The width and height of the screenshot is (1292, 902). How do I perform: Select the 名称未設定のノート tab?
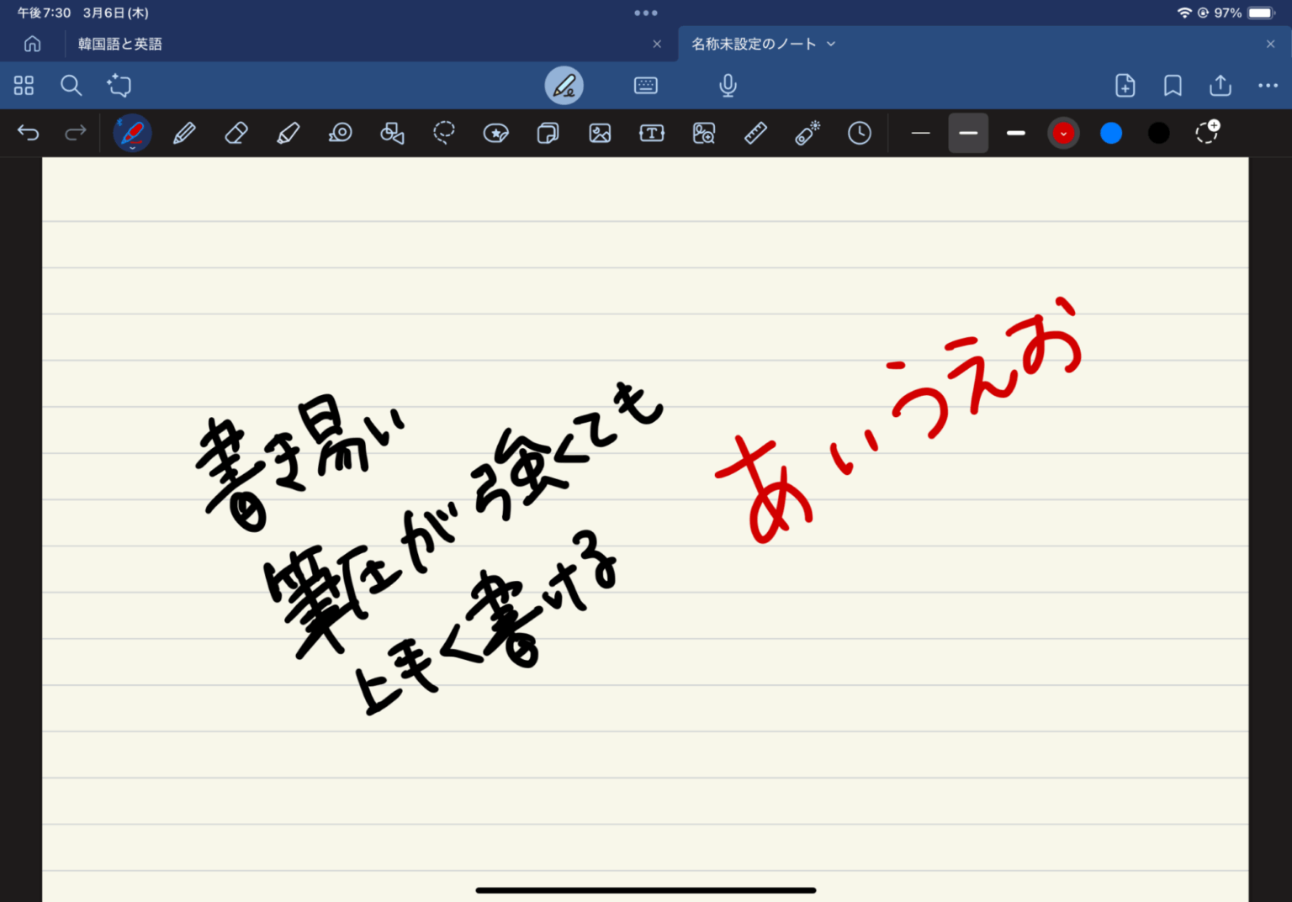[x=754, y=44]
